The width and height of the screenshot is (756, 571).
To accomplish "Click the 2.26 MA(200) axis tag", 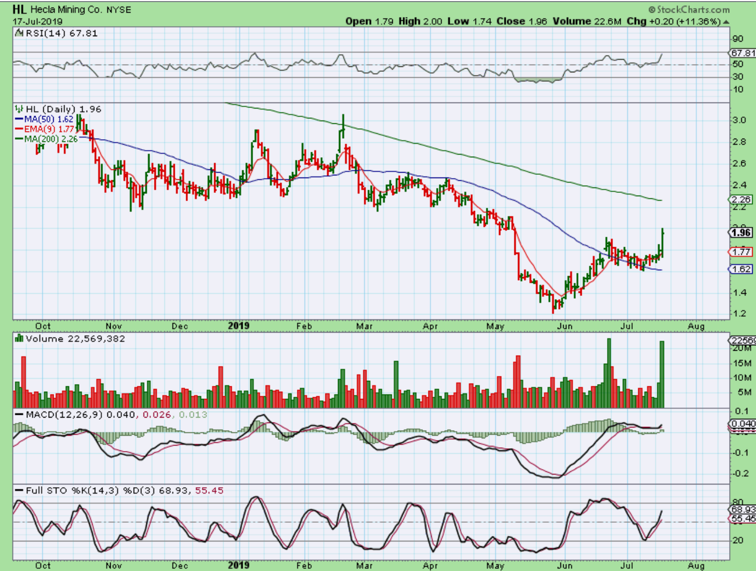I will [x=741, y=199].
